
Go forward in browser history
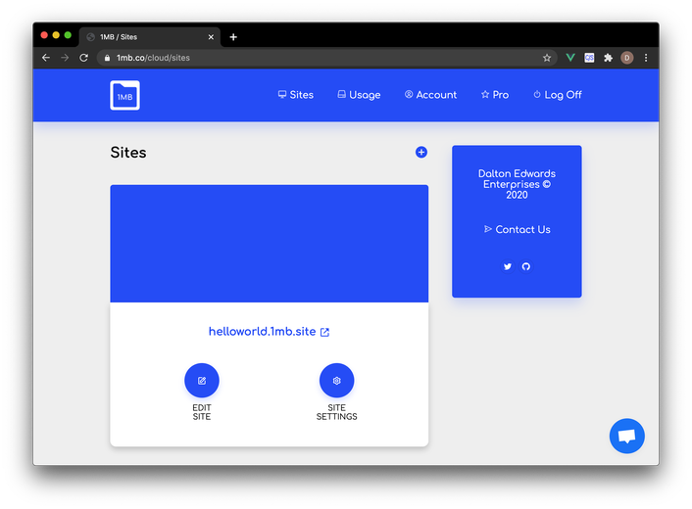[65, 58]
